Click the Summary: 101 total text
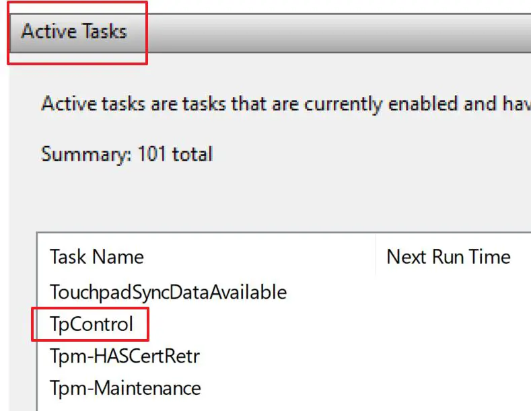This screenshot has width=531, height=411. coord(127,154)
